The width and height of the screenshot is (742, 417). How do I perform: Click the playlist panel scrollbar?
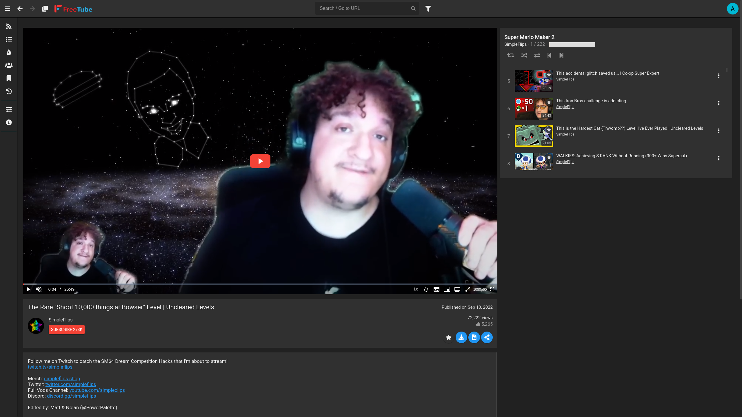click(x=727, y=70)
